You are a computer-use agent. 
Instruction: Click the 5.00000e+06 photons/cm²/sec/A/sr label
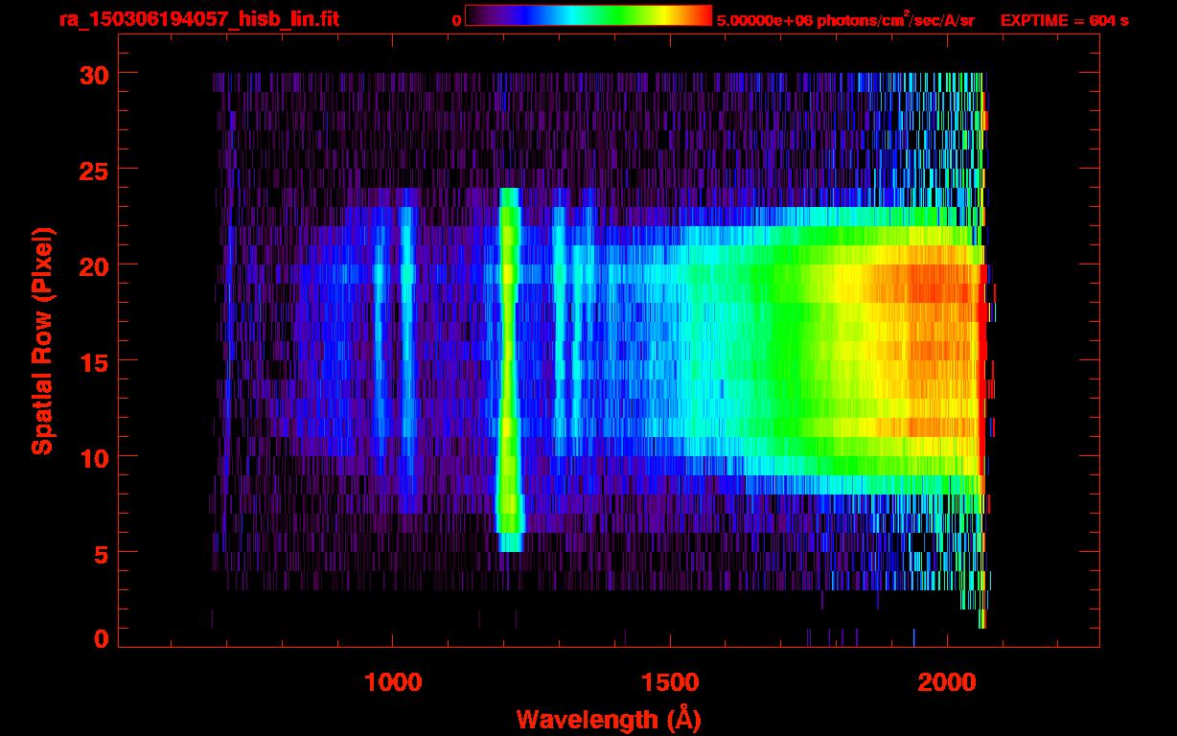(845, 20)
